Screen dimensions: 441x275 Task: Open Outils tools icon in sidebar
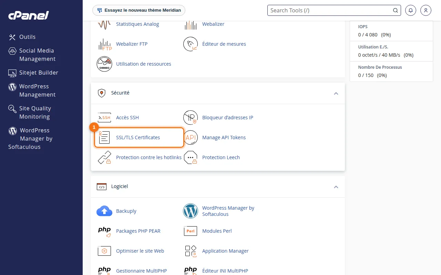(x=12, y=37)
